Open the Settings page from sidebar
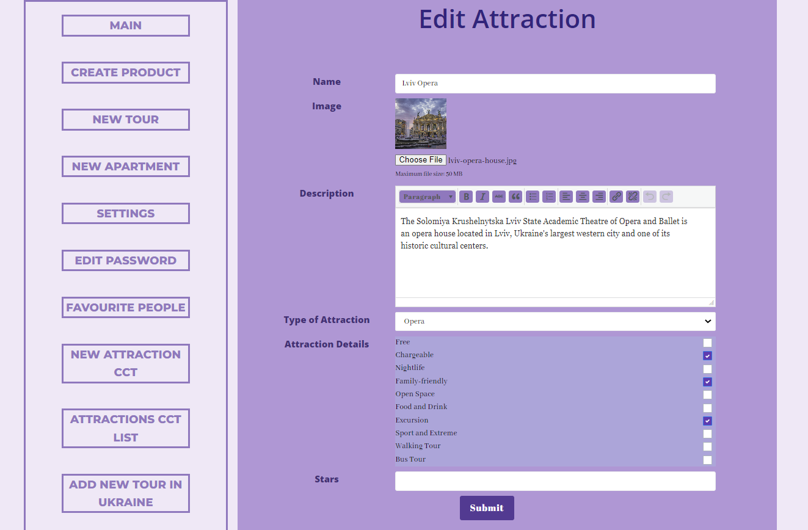This screenshot has width=808, height=530. (x=126, y=214)
